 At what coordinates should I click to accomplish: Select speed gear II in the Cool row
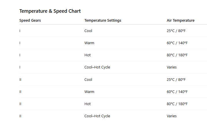point(20,80)
